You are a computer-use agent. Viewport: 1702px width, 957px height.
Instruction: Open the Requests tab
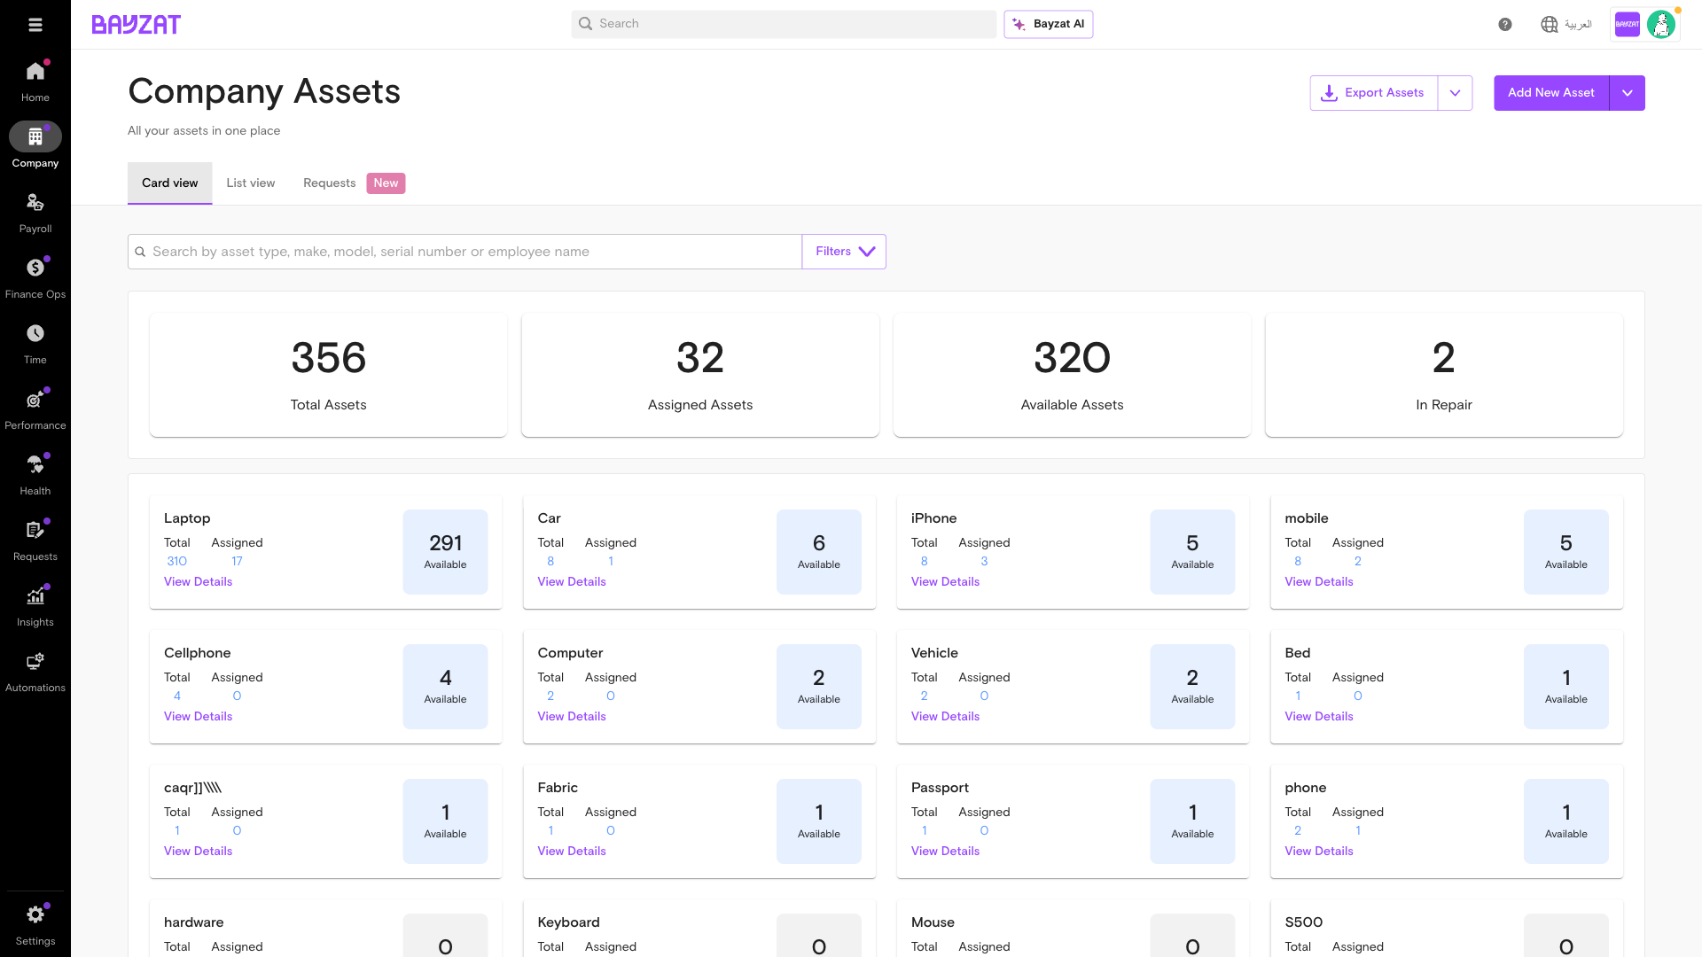(x=354, y=183)
